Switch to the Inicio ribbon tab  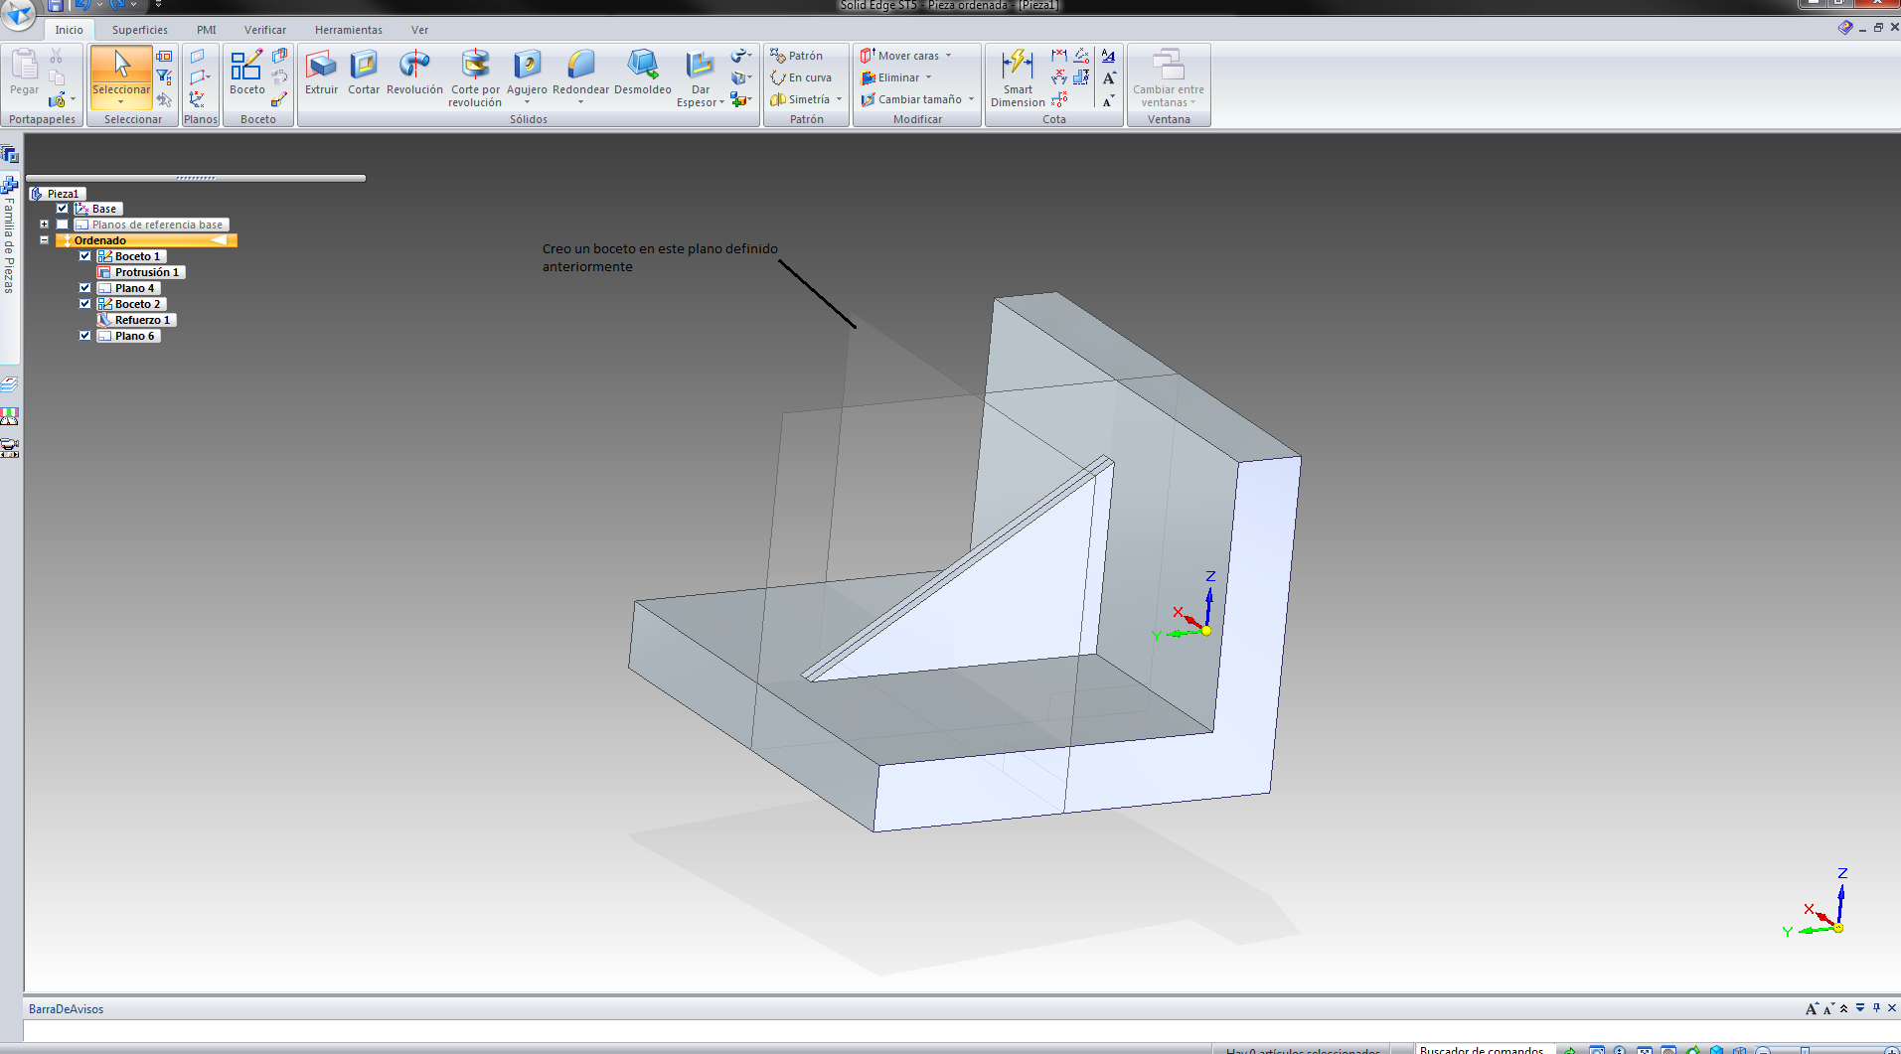click(x=70, y=30)
